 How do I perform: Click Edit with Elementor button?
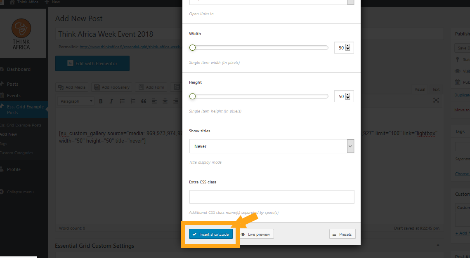point(92,63)
